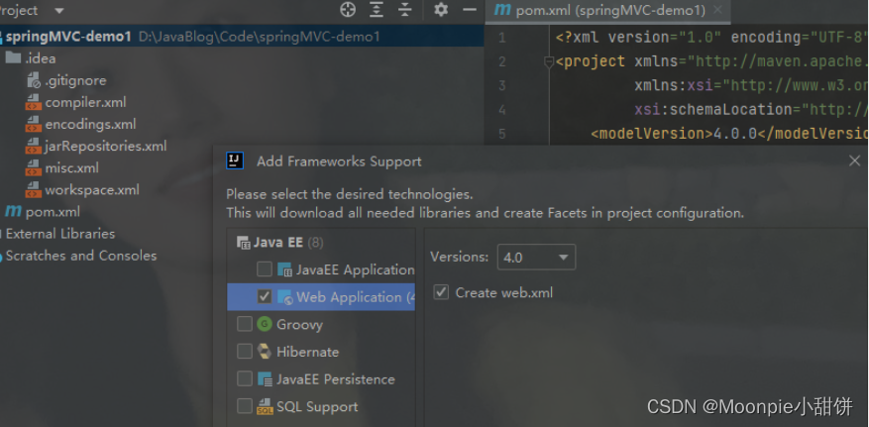The width and height of the screenshot is (869, 427).
Task: Uncheck the Web Application checkbox
Action: pos(265,297)
